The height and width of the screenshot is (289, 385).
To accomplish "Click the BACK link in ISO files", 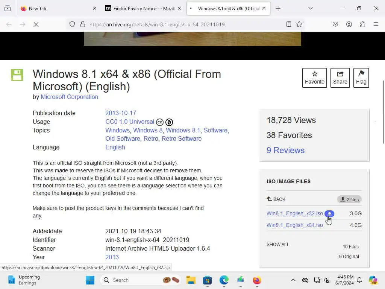I will 276,199.
